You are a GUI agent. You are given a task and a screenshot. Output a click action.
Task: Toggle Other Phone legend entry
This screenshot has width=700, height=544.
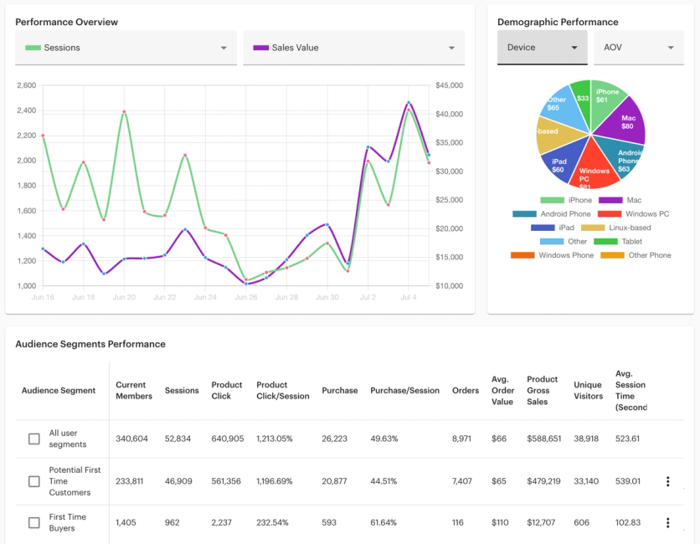pos(636,256)
